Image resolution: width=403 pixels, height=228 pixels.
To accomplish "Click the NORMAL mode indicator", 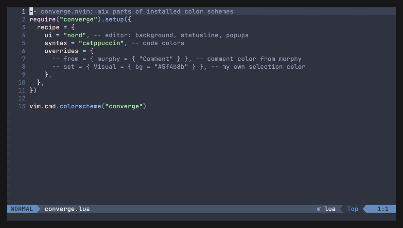I will pos(22,209).
